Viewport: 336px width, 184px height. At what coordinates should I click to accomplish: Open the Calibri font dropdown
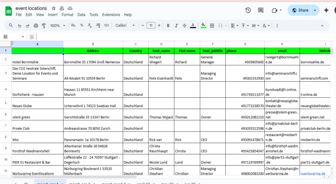pos(125,25)
